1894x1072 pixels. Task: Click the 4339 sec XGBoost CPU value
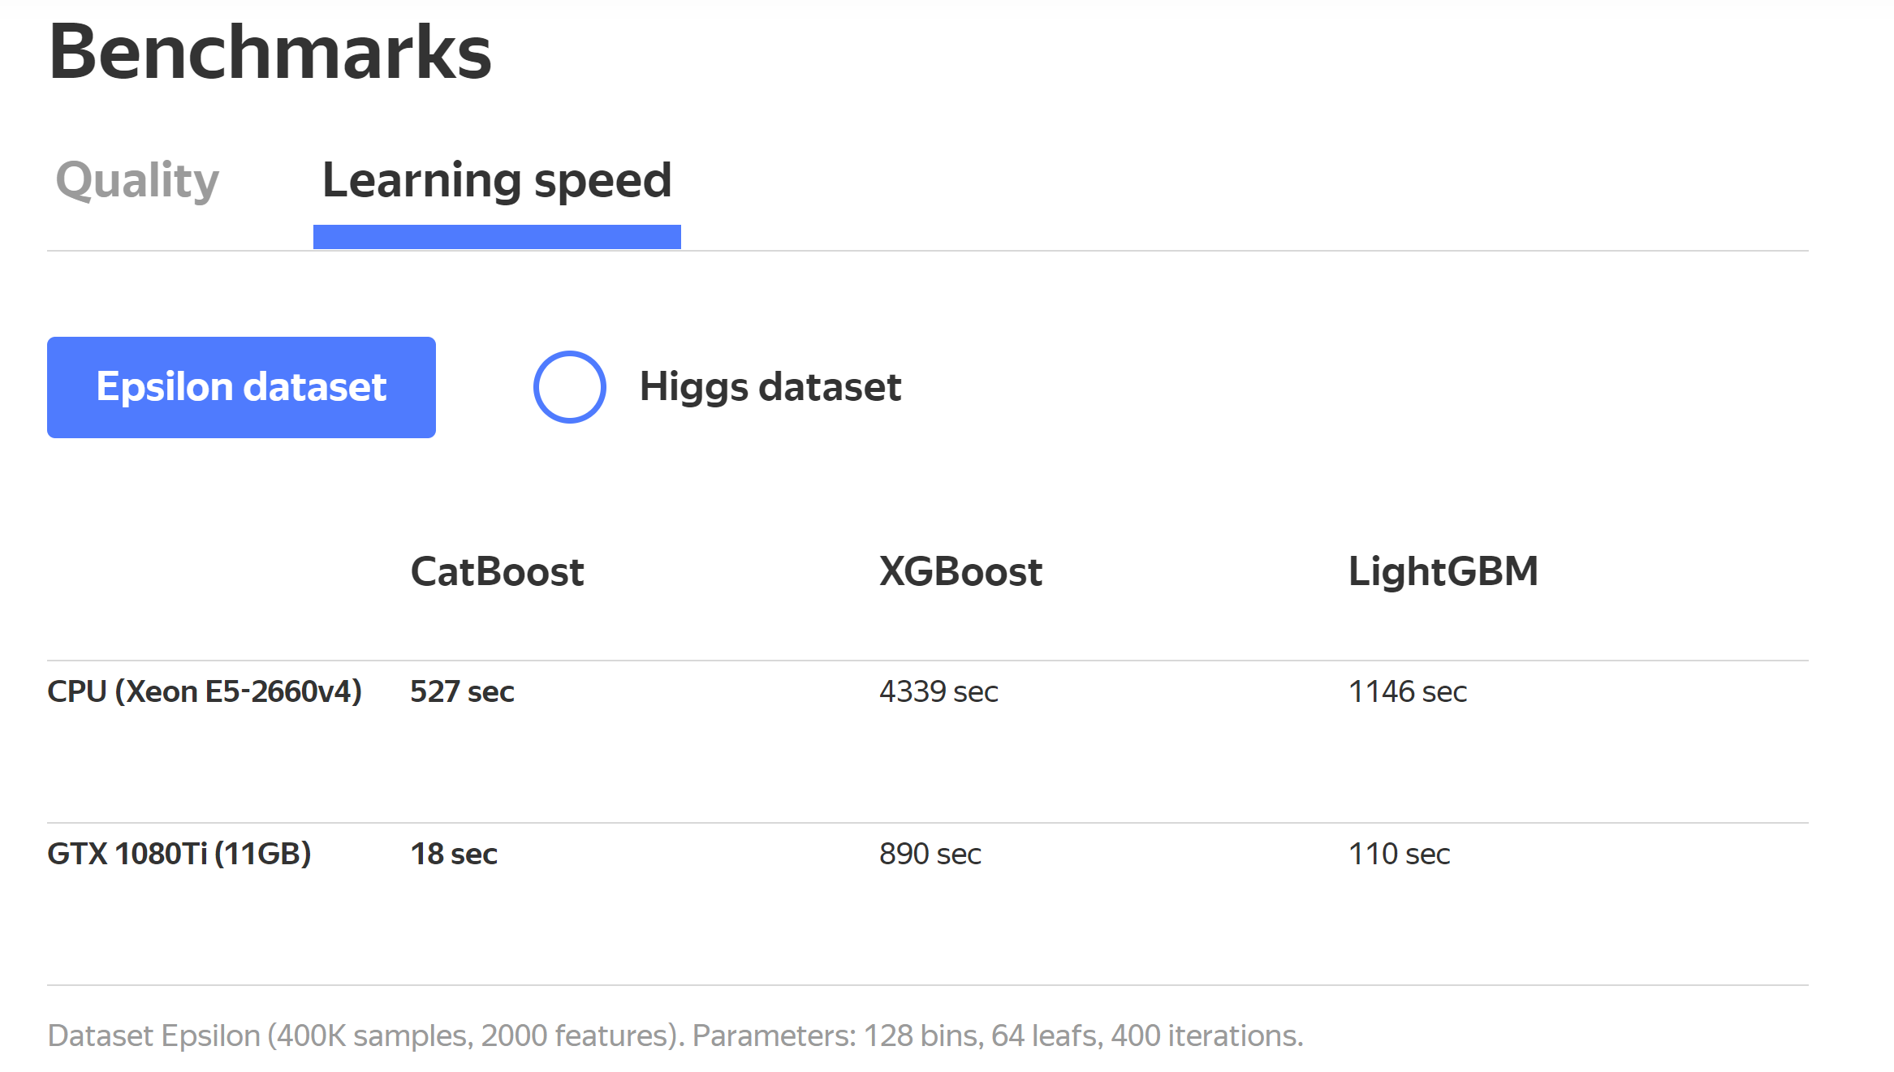pos(938,691)
